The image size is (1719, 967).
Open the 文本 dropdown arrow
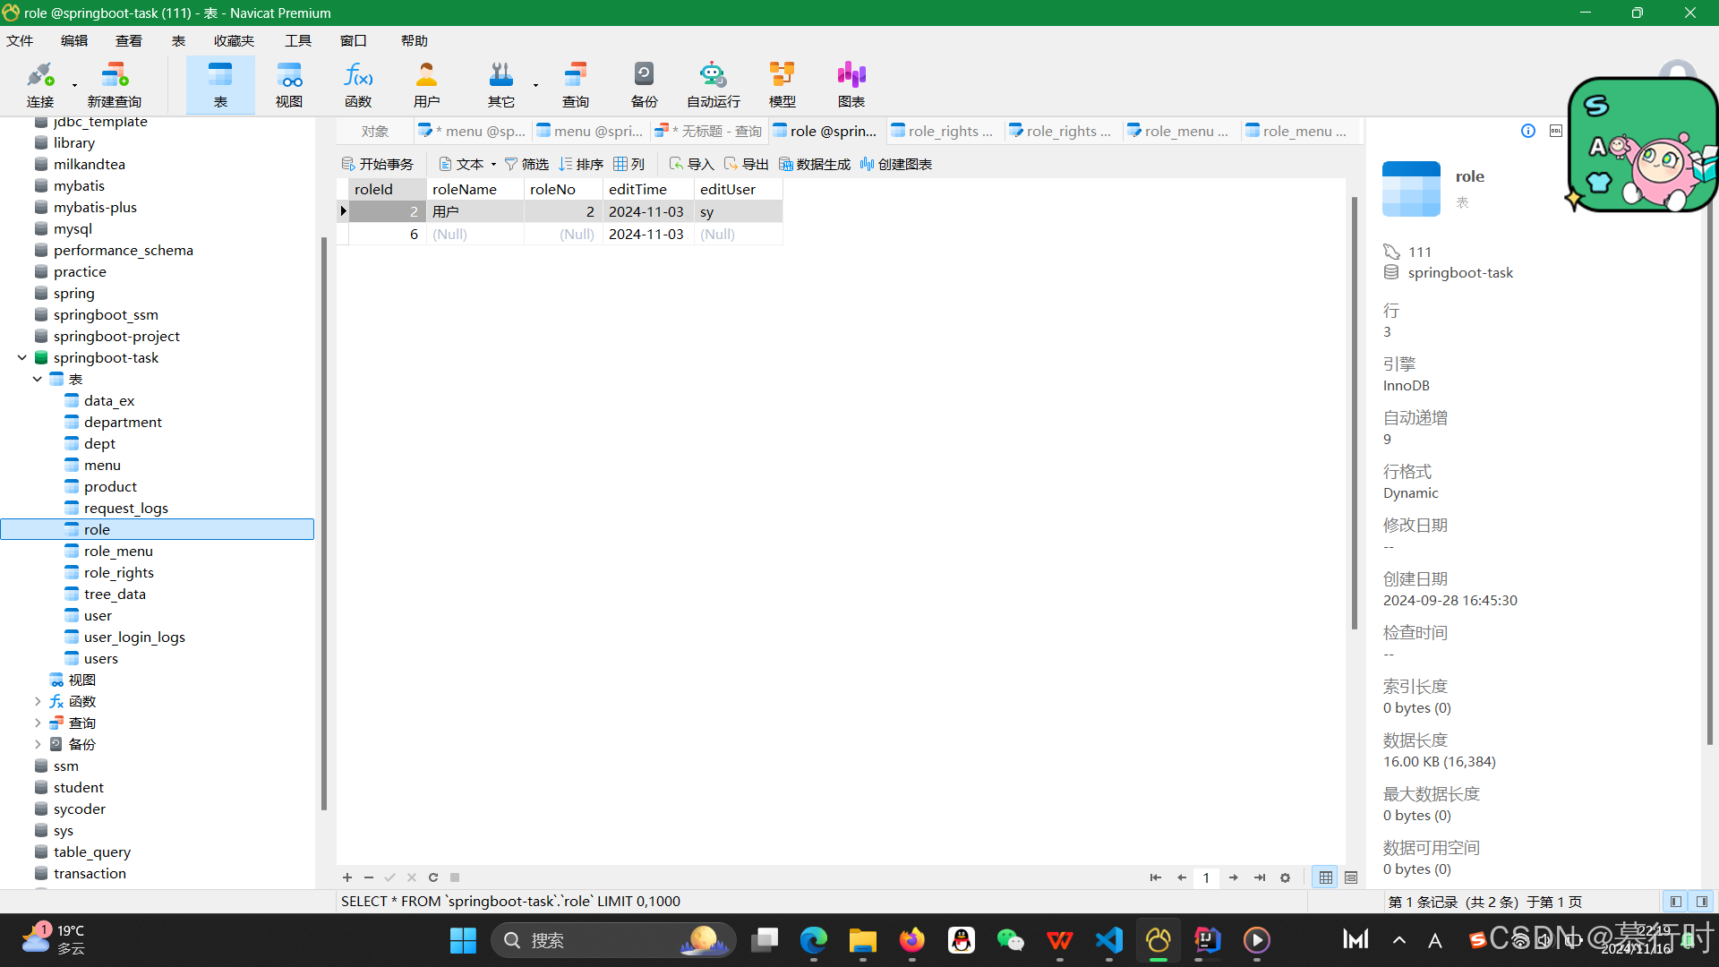(x=493, y=165)
